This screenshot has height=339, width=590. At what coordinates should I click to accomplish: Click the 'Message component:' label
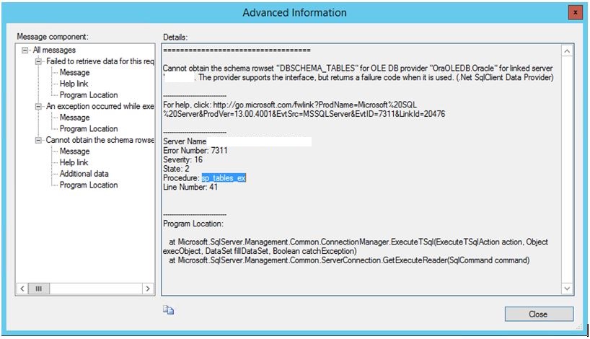[53, 37]
